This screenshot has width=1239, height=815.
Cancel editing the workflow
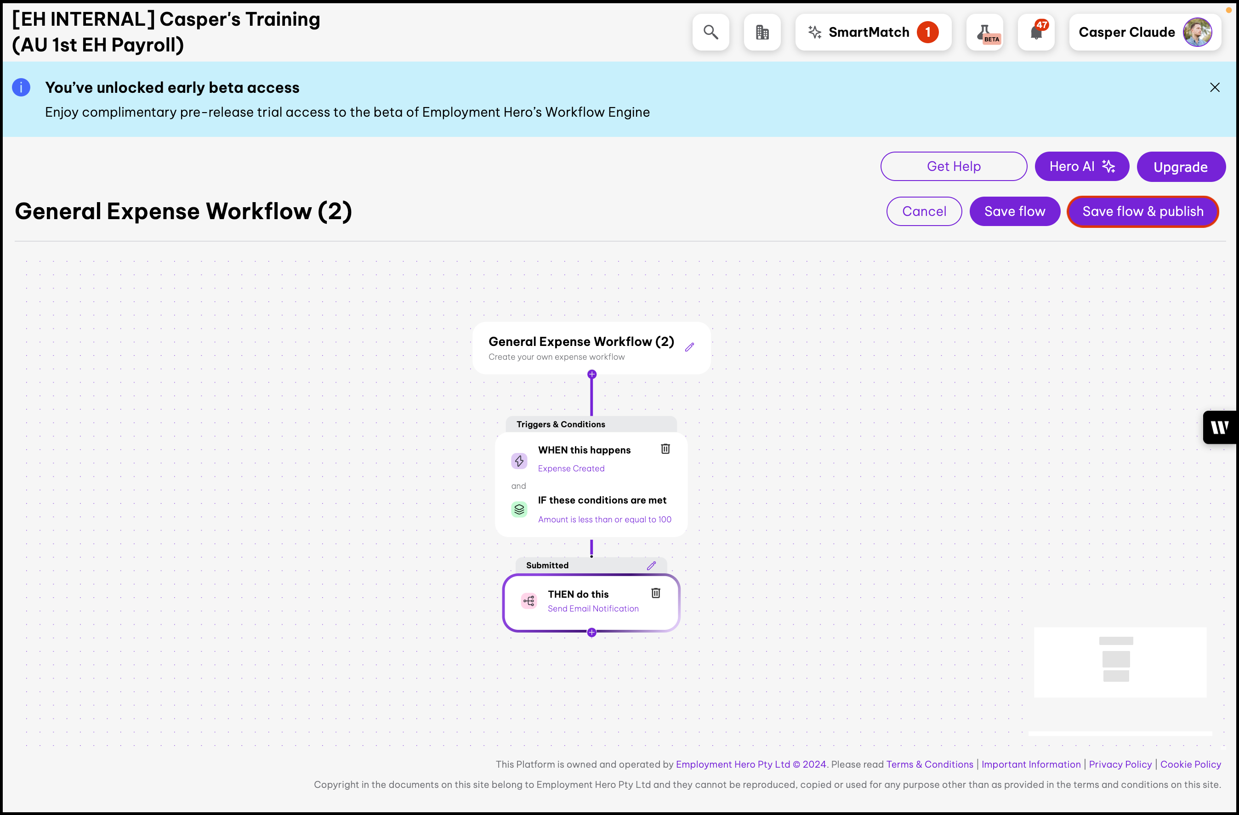pyautogui.click(x=924, y=211)
